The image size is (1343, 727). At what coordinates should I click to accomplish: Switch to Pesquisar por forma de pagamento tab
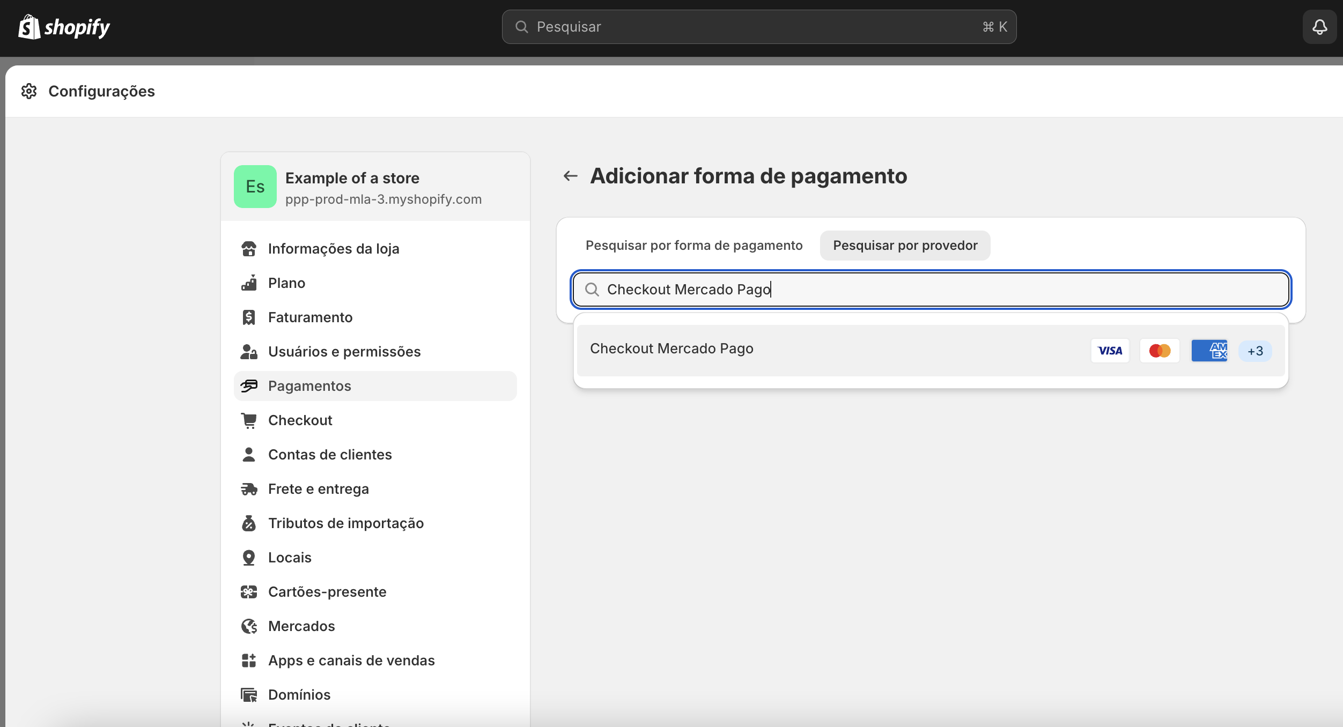point(694,246)
